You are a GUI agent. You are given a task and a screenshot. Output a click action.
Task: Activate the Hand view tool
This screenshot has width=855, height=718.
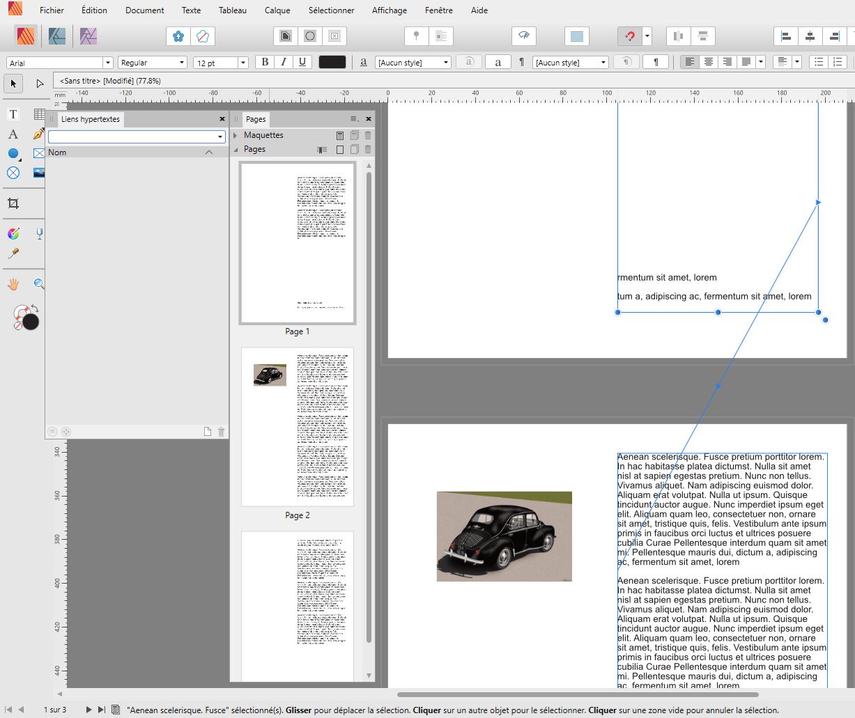pyautogui.click(x=13, y=284)
